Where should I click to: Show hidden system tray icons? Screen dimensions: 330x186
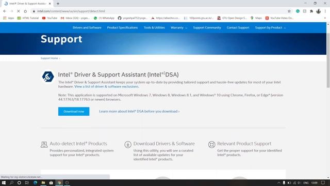pyautogui.click(x=278, y=183)
